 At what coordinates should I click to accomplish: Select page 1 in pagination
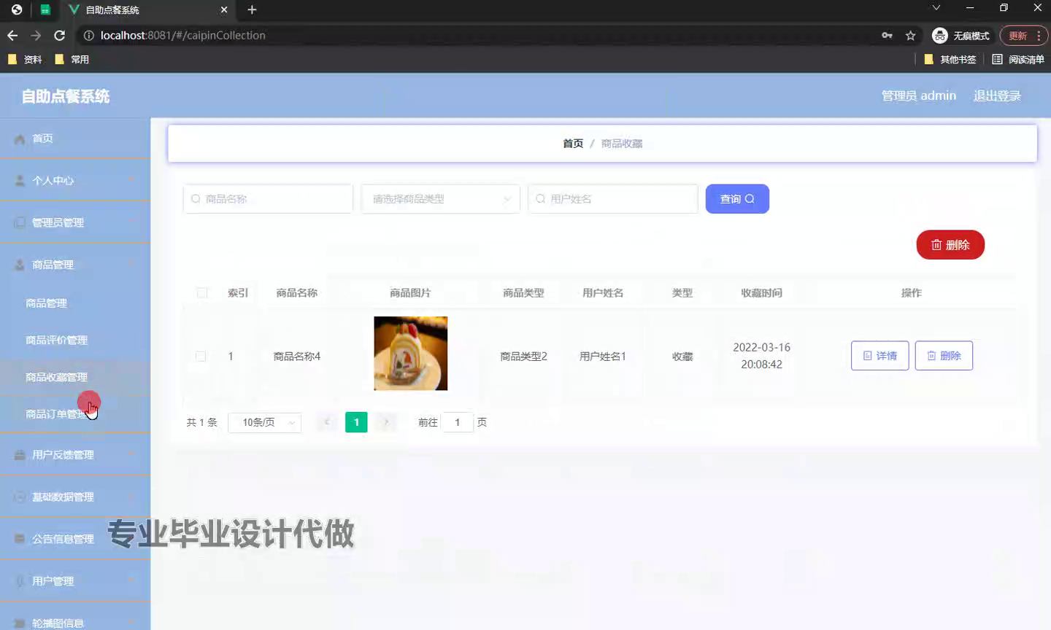coord(356,422)
